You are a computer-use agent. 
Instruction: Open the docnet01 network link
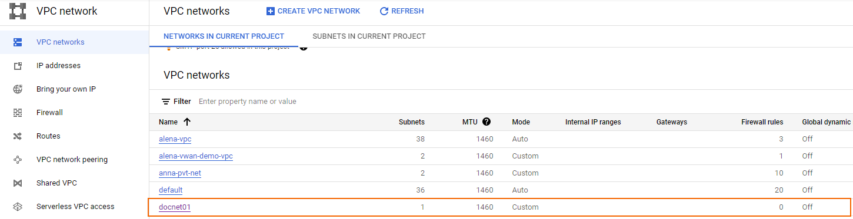(x=175, y=207)
